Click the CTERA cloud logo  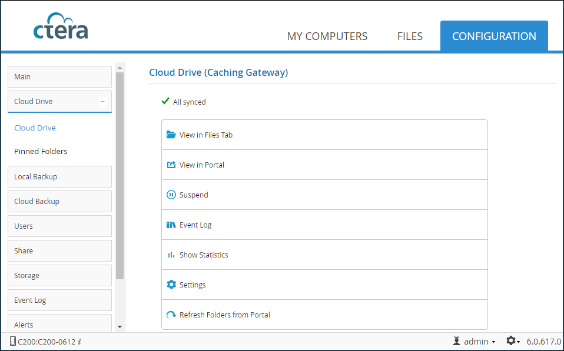(61, 26)
